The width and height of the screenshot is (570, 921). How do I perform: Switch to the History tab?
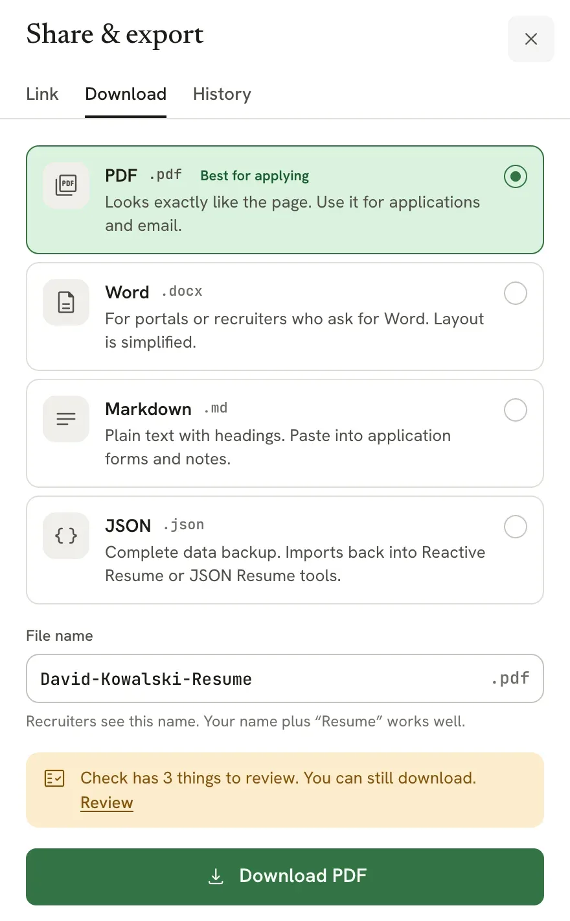pos(222,94)
